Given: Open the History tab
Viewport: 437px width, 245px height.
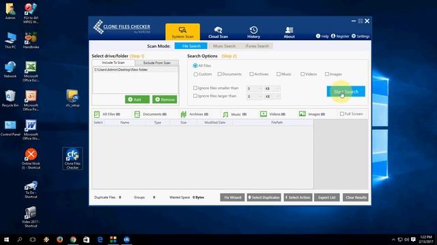Looking at the screenshot, I should [253, 32].
